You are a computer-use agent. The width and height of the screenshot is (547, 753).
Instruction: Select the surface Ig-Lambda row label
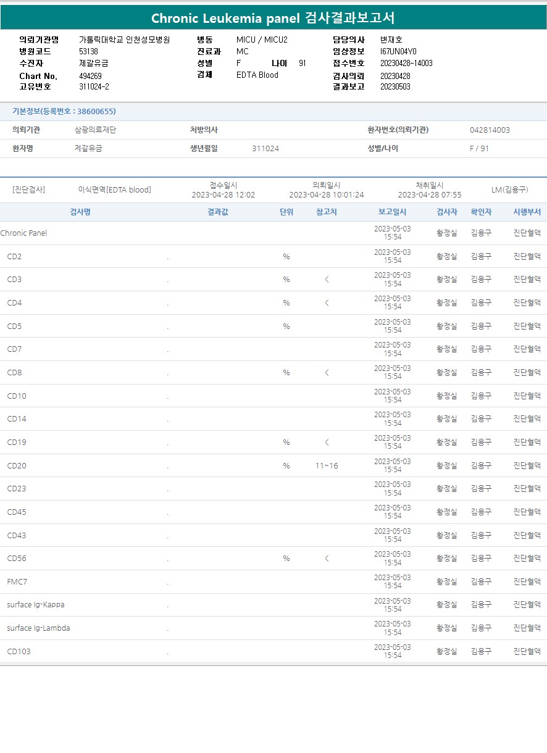38,628
